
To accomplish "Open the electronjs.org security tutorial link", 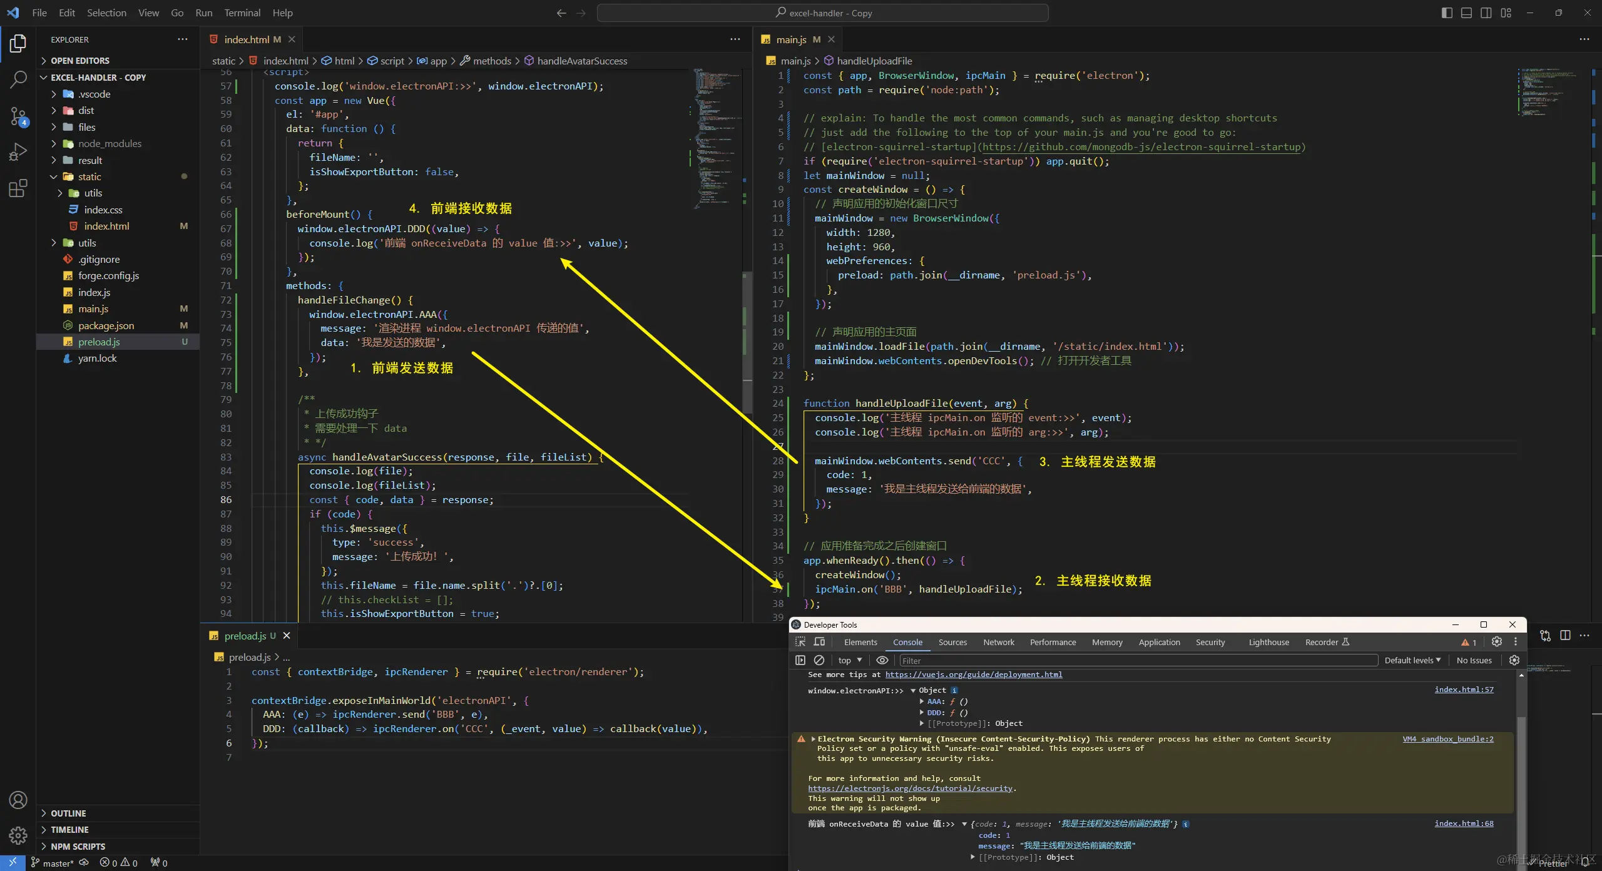I will pyautogui.click(x=910, y=788).
